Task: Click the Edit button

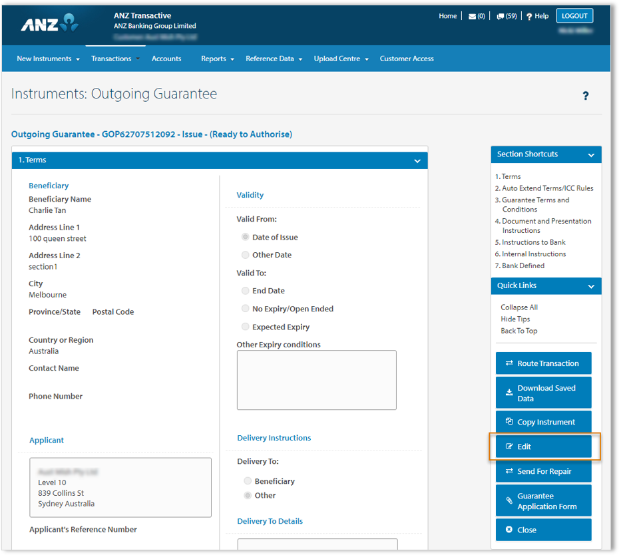Action: click(x=543, y=447)
